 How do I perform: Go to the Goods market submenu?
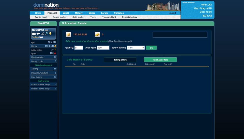pyautogui.click(x=59, y=17)
